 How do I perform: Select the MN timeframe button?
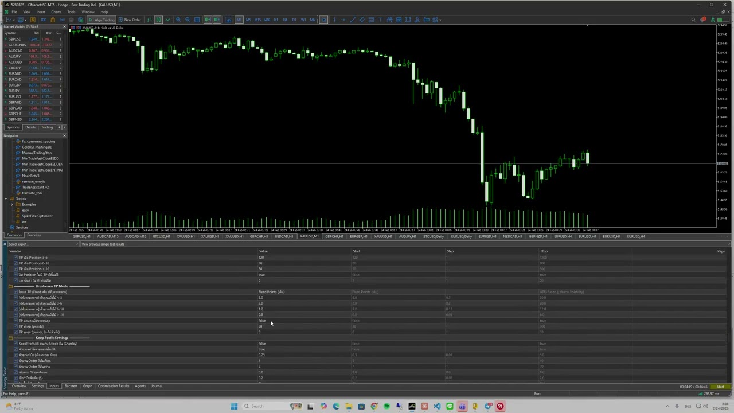[x=313, y=20]
